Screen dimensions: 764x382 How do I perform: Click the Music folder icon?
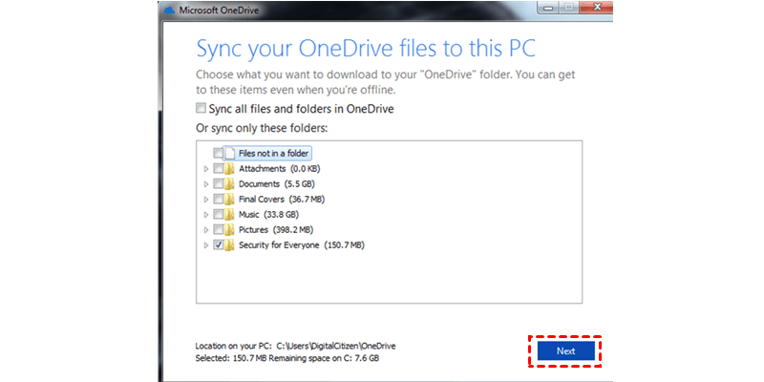click(229, 214)
